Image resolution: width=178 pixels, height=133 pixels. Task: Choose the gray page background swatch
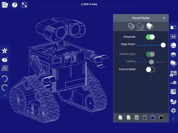pyautogui.click(x=137, y=118)
